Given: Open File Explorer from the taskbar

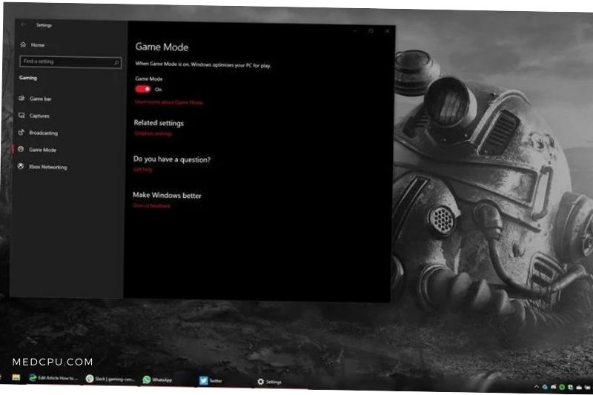Looking at the screenshot, I should (16, 378).
